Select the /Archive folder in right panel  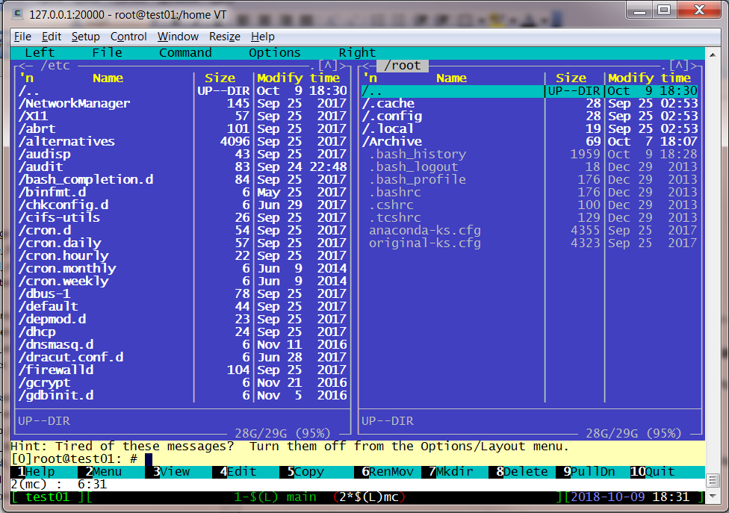(392, 142)
